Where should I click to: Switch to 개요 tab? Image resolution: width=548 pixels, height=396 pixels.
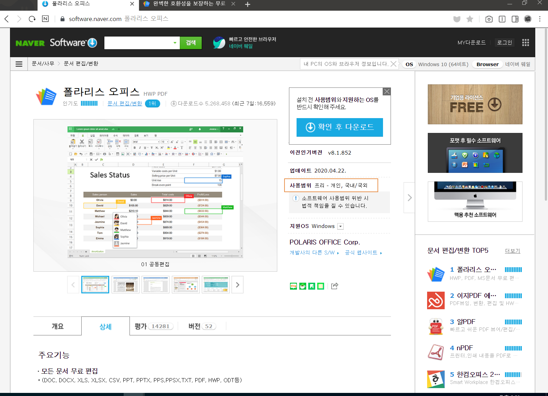[58, 326]
